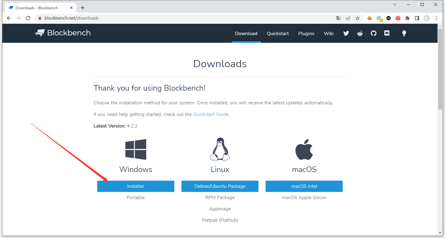
Task: Close the Downloads - Blockbench tab
Action: point(71,8)
